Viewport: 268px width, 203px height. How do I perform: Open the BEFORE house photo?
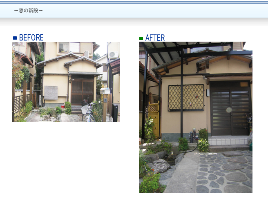point(66,82)
